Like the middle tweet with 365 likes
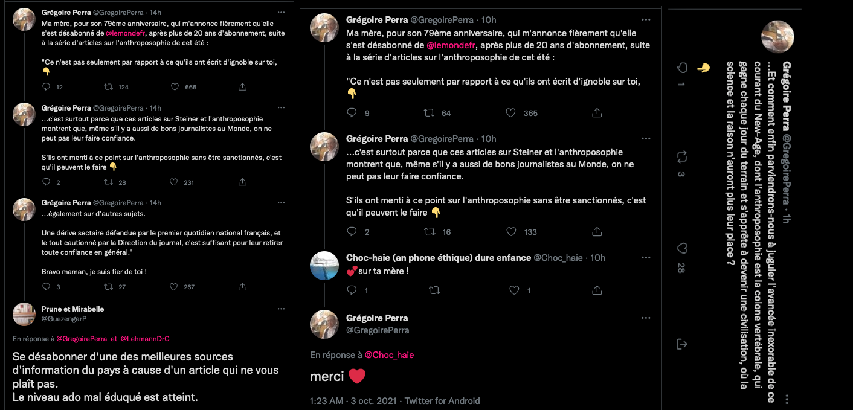Viewport: 853px width, 410px height. point(510,113)
